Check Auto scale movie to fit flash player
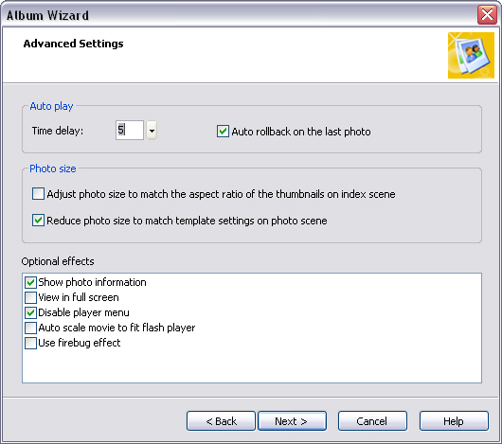This screenshot has height=444, width=502. (x=30, y=328)
